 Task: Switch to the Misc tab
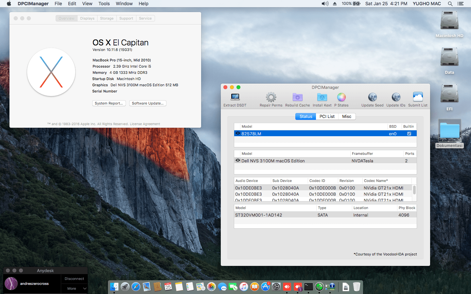tap(347, 116)
